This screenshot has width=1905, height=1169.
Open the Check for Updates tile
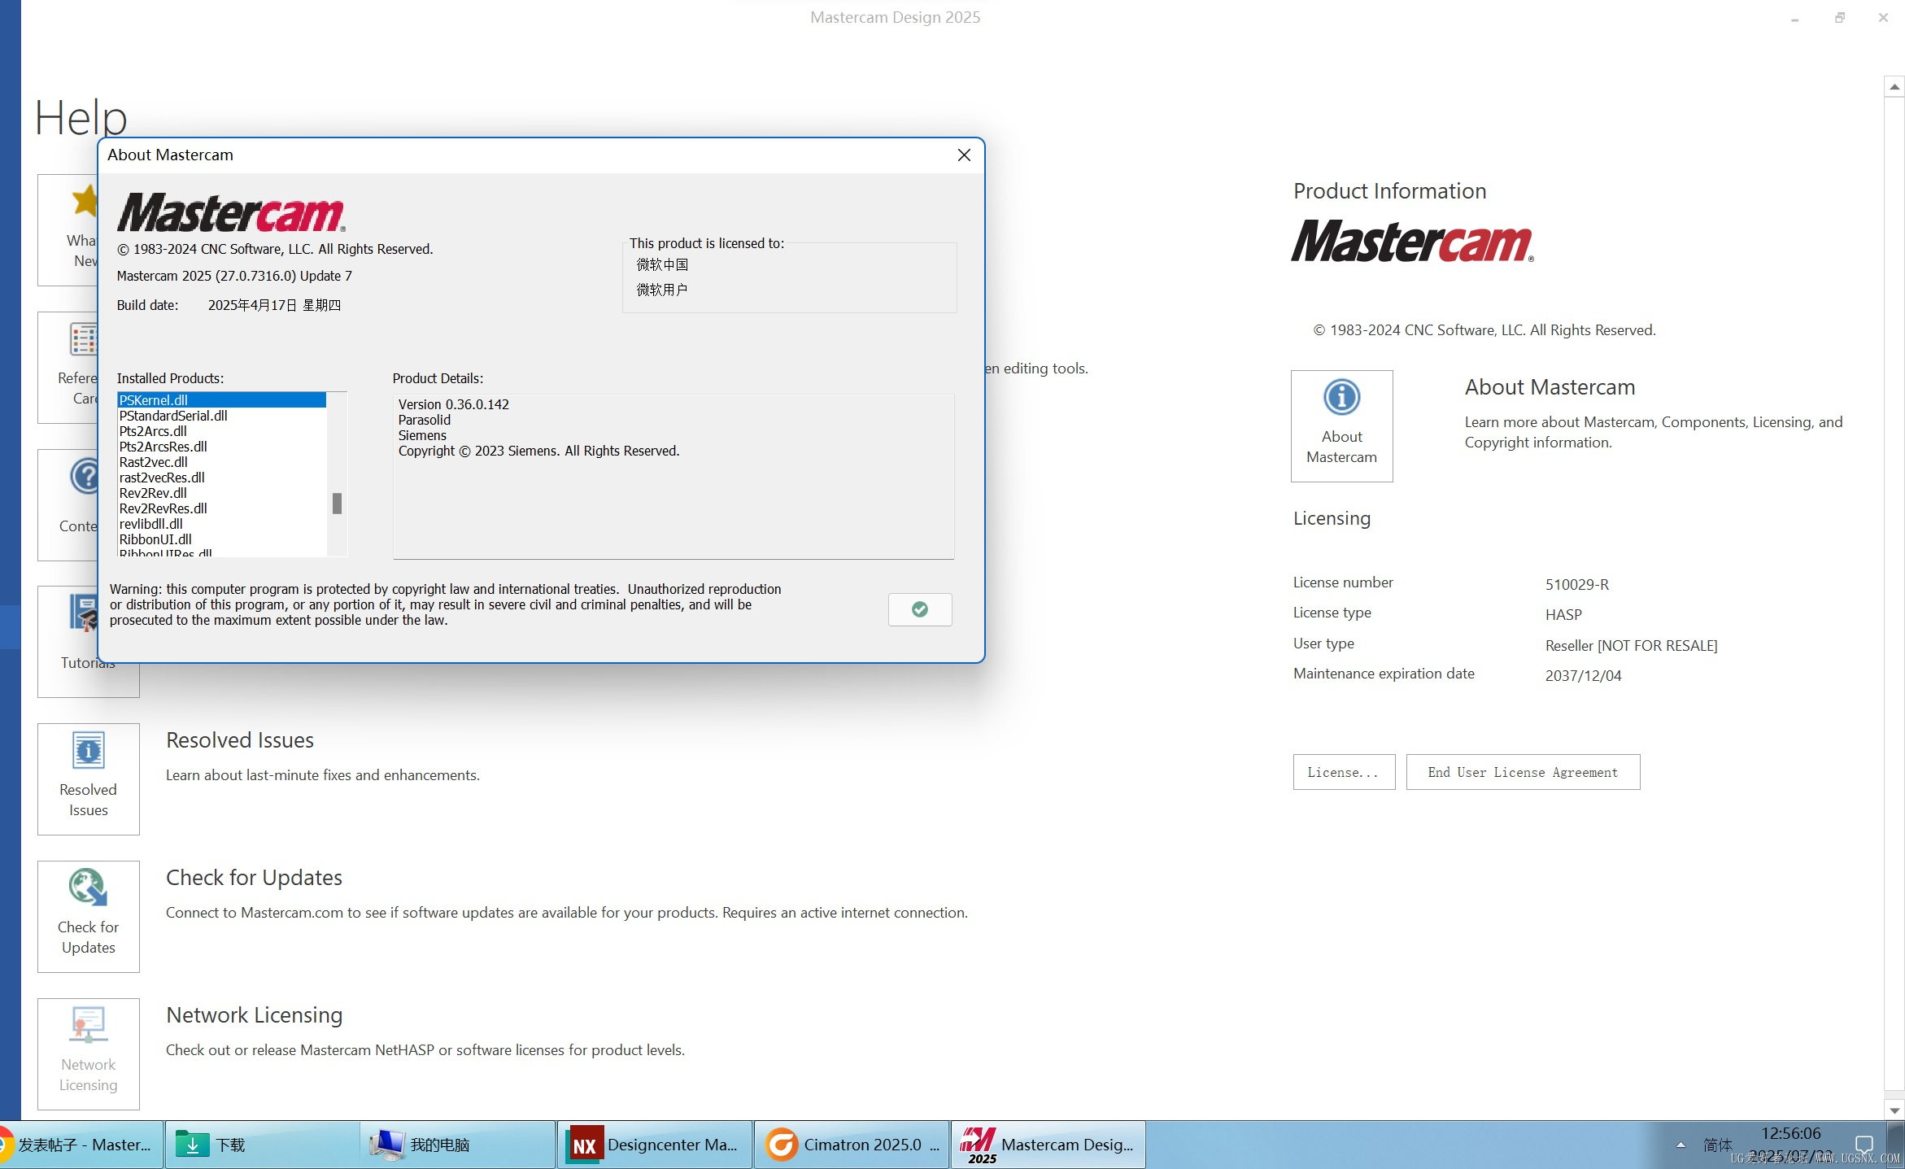click(88, 916)
